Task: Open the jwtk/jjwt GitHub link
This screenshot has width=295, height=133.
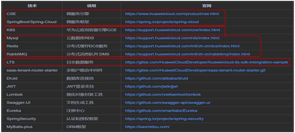Action: click(x=152, y=87)
